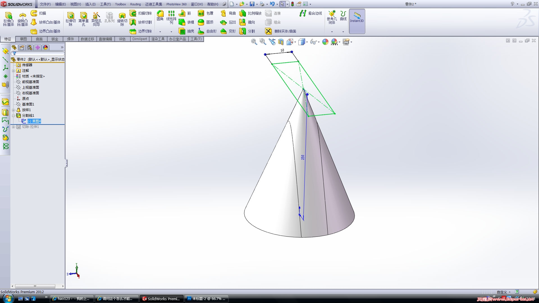
Task: Open the Edit Appearance color ball icon
Action: (x=325, y=42)
